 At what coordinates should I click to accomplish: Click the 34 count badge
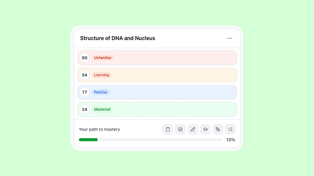click(85, 110)
